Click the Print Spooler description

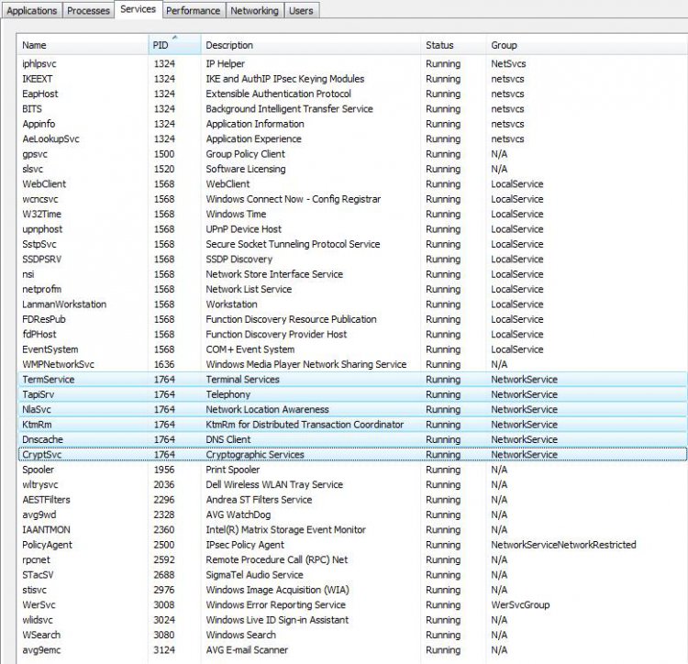233,470
